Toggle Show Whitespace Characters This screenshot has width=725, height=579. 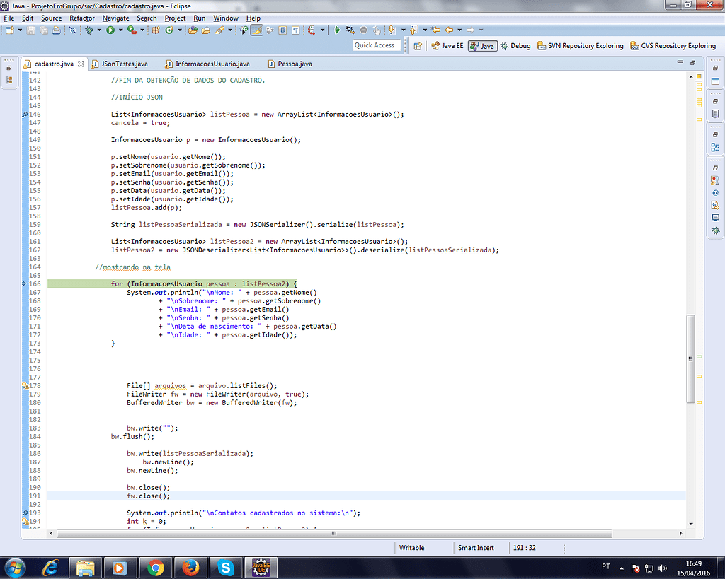295,32
